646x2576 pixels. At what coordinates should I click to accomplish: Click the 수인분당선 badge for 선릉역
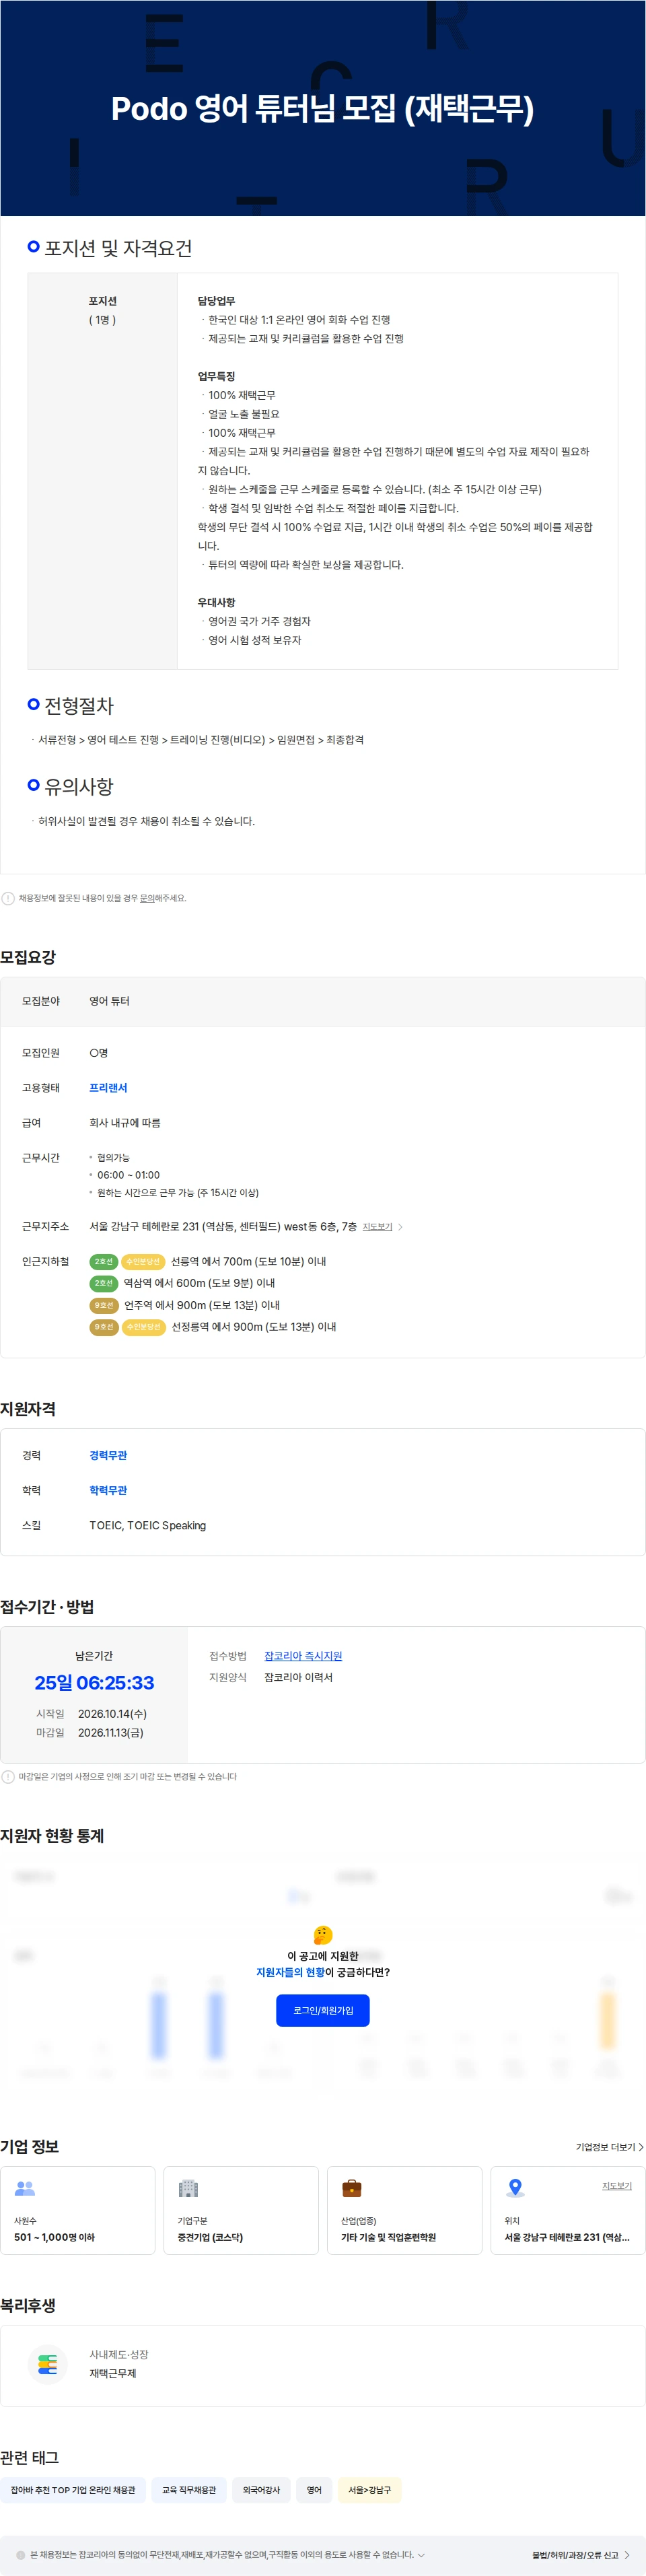[143, 1261]
